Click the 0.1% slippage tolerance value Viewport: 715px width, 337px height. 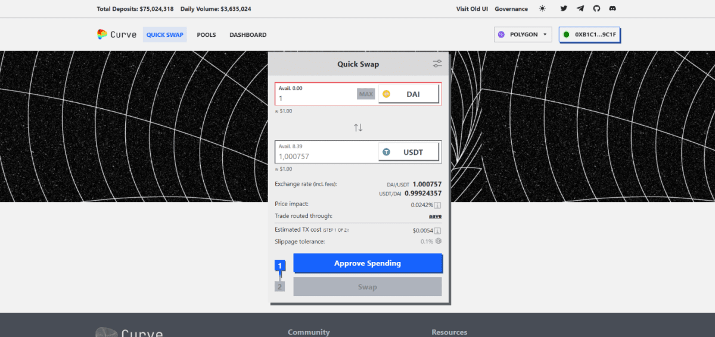427,242
